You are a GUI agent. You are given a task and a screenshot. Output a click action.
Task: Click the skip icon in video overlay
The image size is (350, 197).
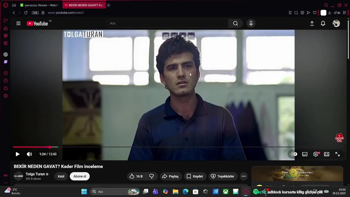[x=183, y=36]
